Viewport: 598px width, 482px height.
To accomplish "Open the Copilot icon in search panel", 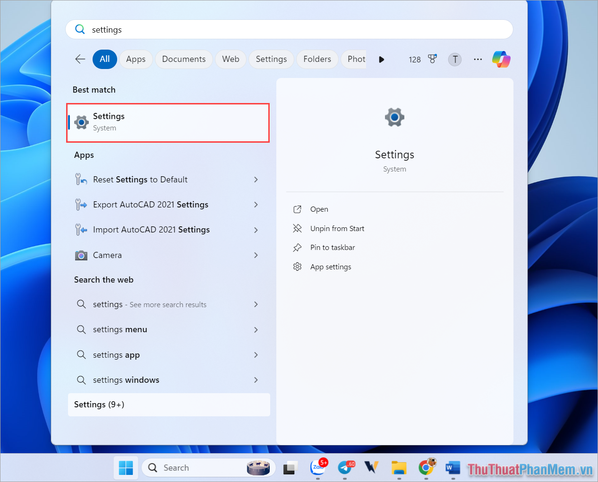I will pos(501,60).
